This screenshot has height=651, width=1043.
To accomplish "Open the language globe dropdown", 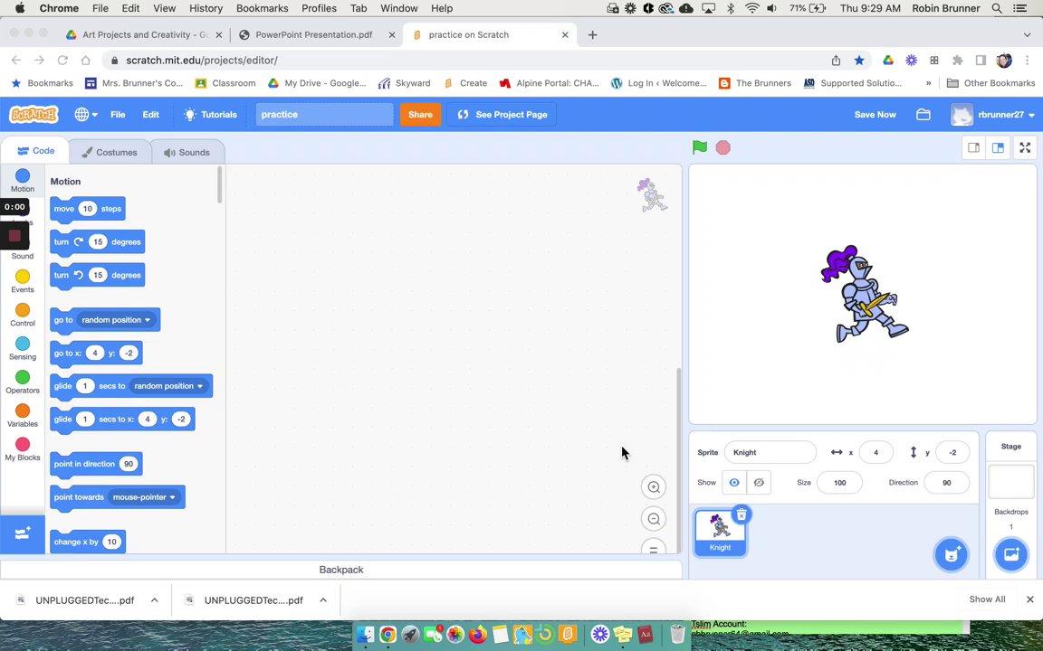I will [x=86, y=114].
